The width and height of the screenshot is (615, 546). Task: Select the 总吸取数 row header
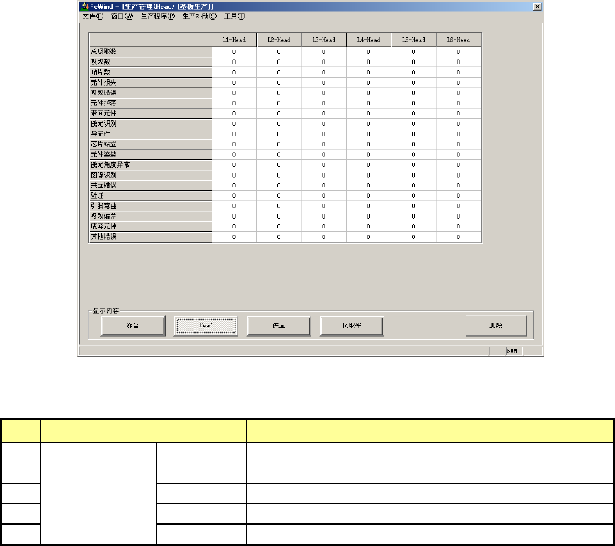pos(151,52)
